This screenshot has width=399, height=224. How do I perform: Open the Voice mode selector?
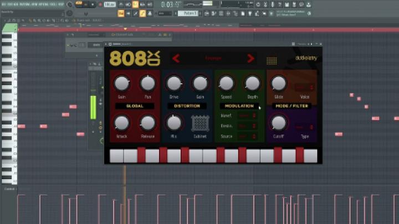305,87
